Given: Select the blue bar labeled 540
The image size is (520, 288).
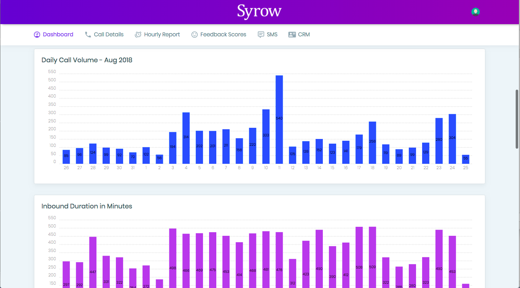Looking at the screenshot, I should point(279,120).
